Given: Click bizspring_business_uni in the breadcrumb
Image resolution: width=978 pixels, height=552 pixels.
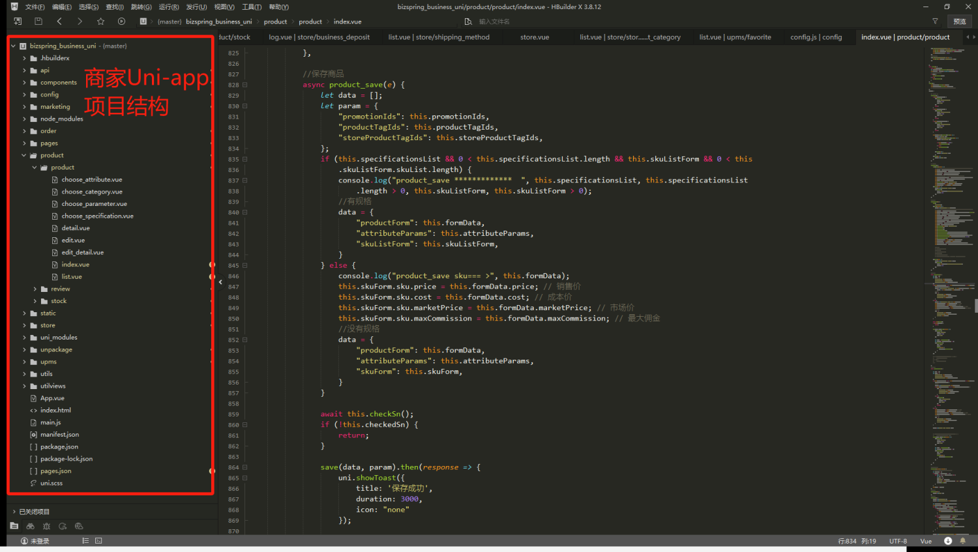Looking at the screenshot, I should pos(219,22).
